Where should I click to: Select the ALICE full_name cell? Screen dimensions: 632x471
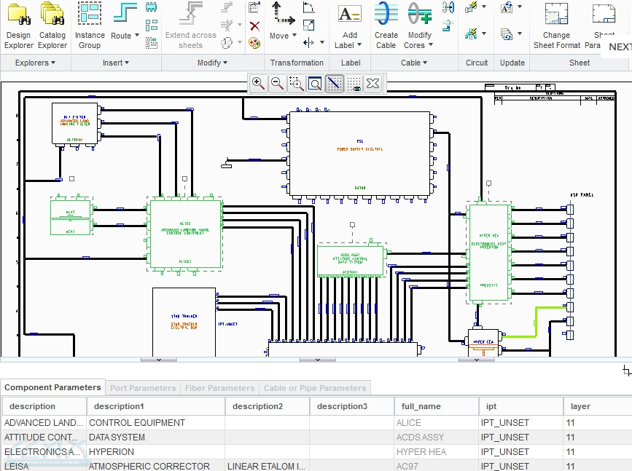[436, 422]
